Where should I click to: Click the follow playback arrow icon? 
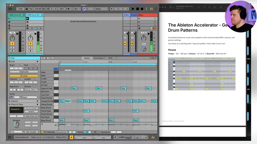pyautogui.click(x=112, y=9)
